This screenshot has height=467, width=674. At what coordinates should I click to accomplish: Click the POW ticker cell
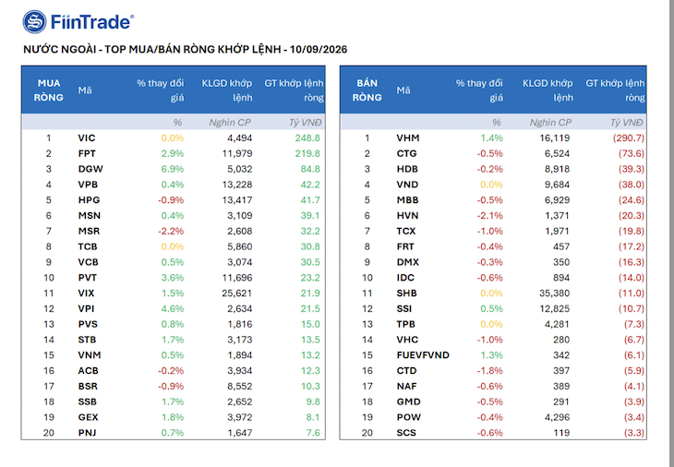(408, 417)
